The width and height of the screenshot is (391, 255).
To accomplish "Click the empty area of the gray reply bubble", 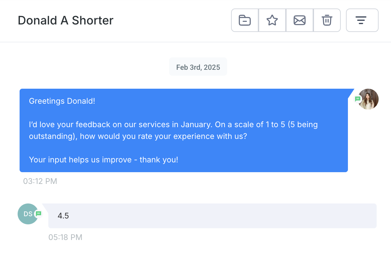I will [228, 216].
